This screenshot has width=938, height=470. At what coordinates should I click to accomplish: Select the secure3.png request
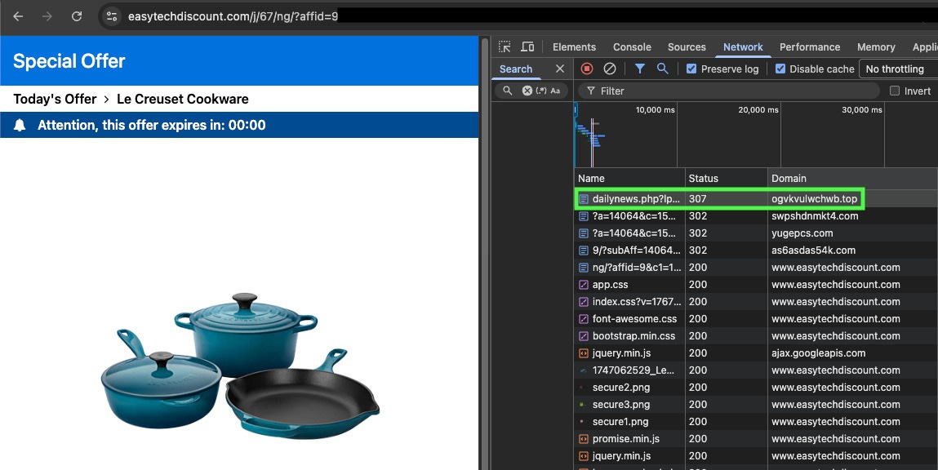tap(756, 405)
